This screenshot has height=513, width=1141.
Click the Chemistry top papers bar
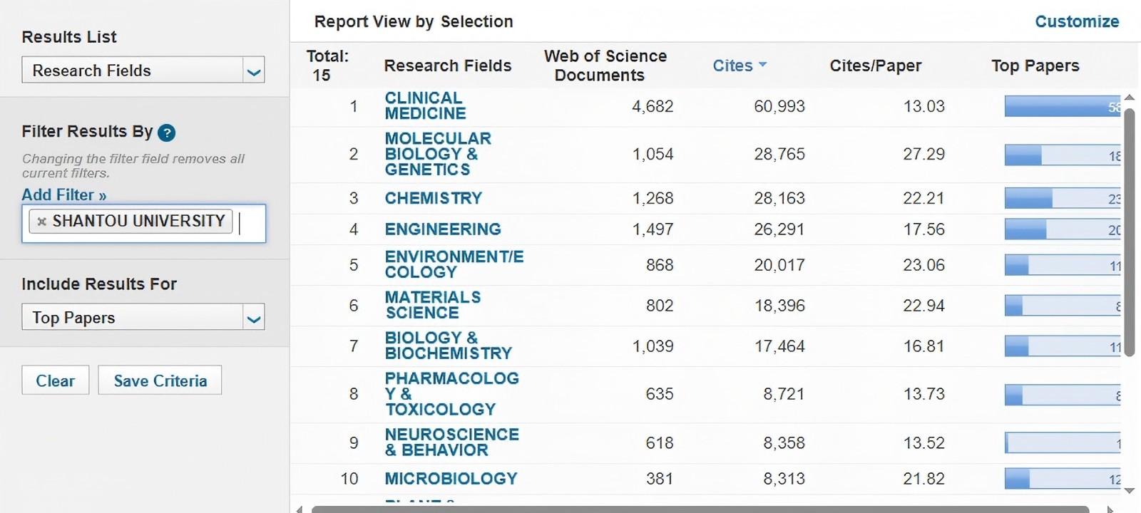1062,198
